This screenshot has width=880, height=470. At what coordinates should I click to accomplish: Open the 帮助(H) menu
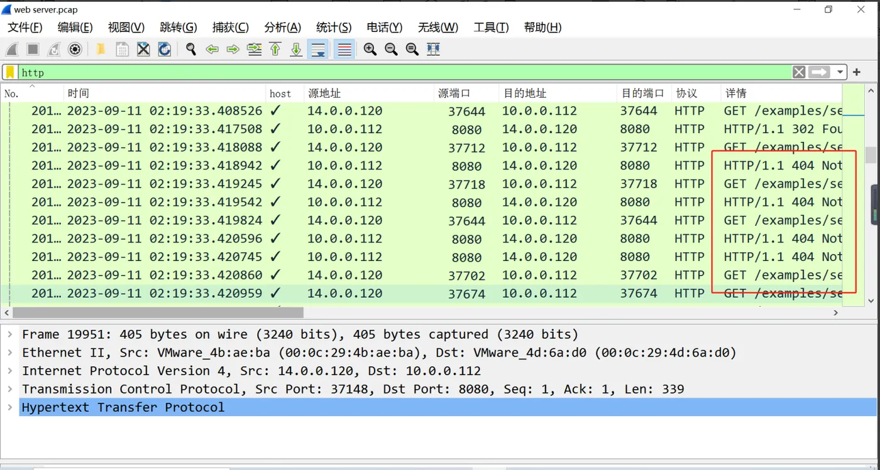pyautogui.click(x=542, y=27)
